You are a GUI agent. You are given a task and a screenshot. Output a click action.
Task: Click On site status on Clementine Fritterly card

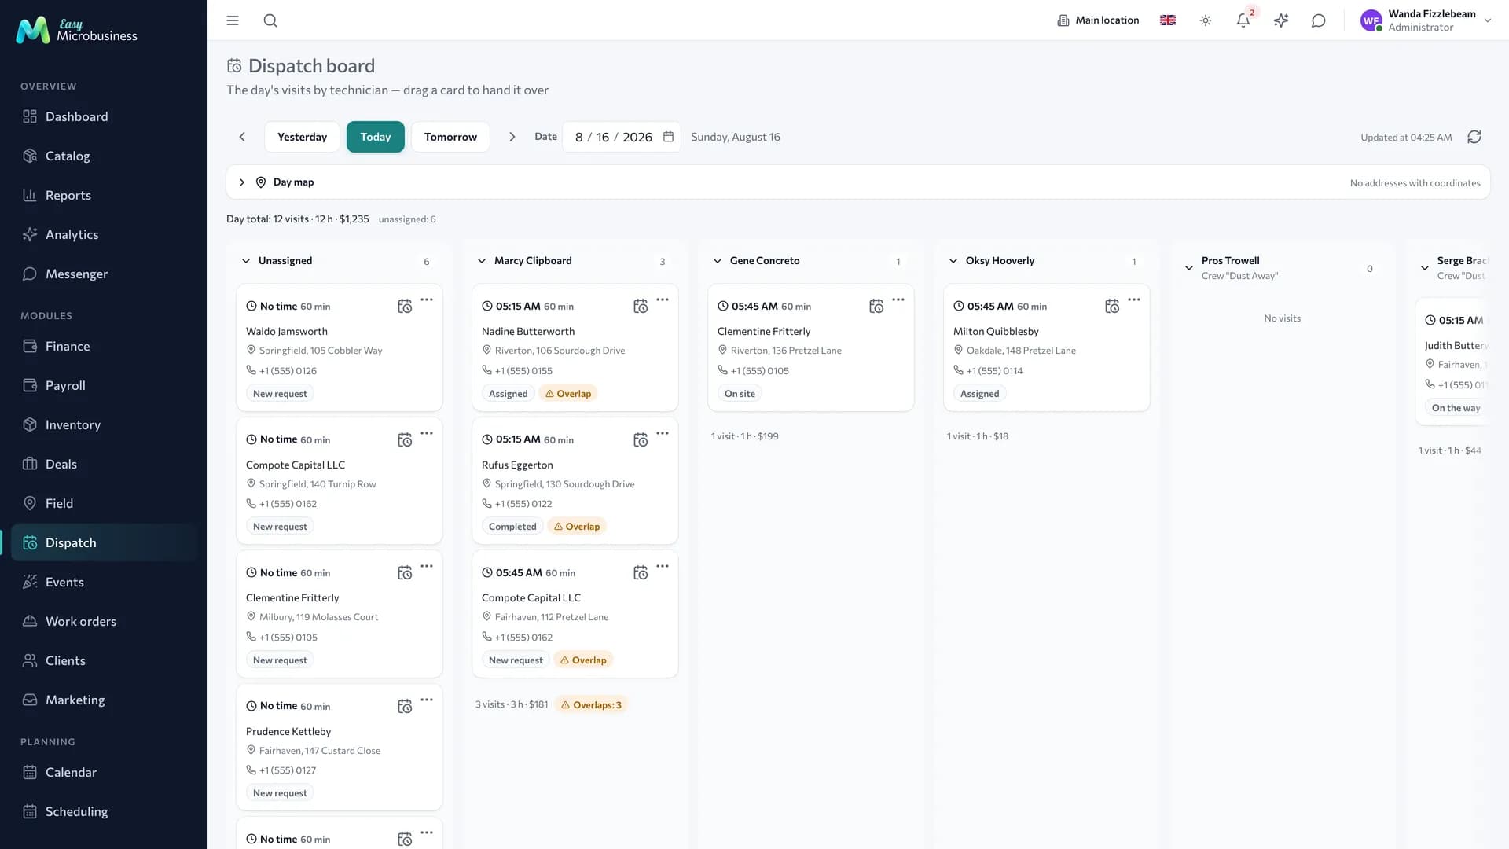740,394
